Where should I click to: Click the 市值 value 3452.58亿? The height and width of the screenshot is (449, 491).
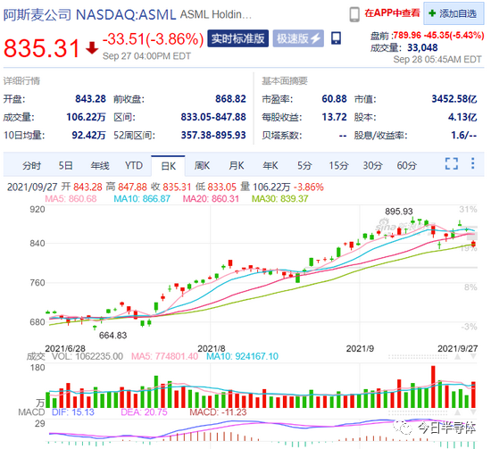point(454,99)
